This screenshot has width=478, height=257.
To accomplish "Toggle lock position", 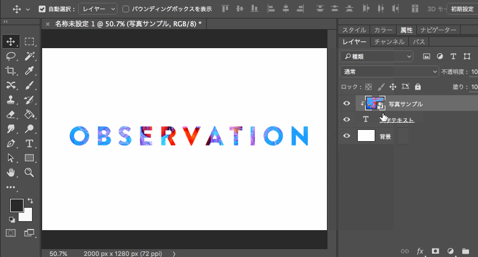I will [393, 87].
